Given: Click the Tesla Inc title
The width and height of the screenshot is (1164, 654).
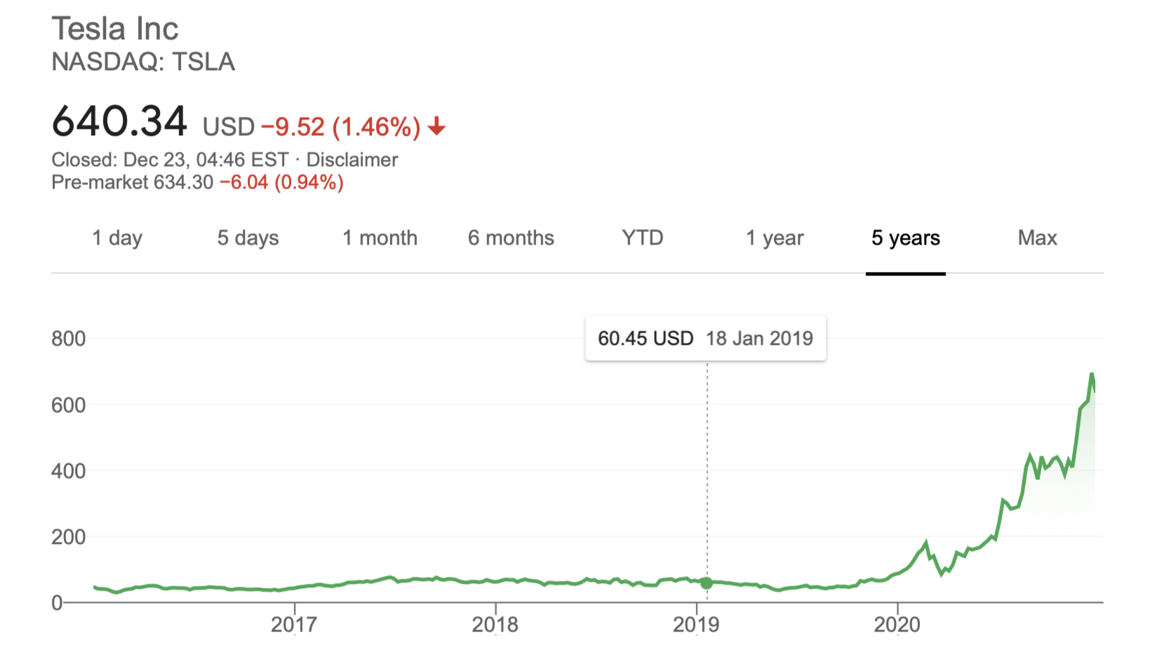Looking at the screenshot, I should 115,29.
